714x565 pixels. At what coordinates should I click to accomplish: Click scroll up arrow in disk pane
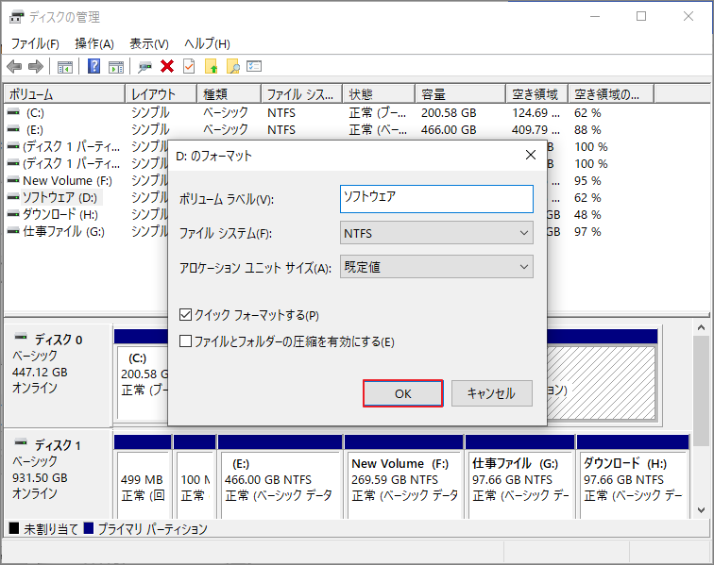[701, 327]
